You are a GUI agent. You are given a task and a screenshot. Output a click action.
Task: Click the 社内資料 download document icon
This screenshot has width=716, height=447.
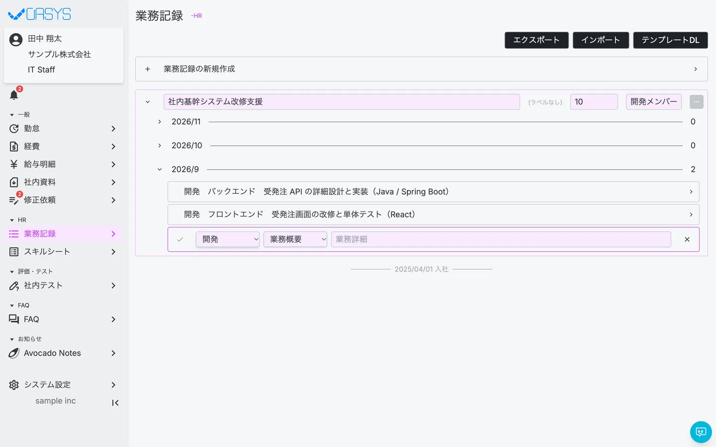click(14, 182)
